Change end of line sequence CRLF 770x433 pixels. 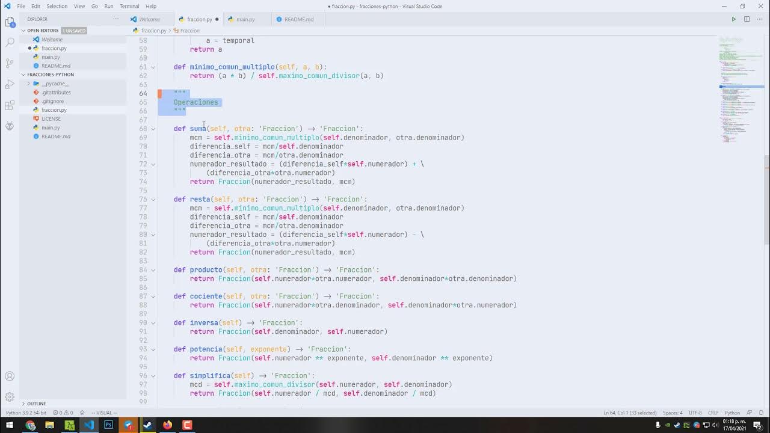713,413
